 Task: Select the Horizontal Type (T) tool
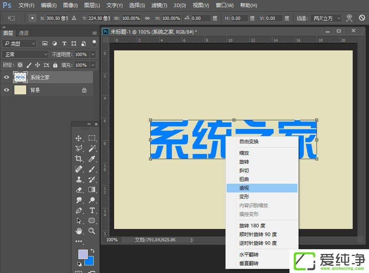pyautogui.click(x=92, y=210)
